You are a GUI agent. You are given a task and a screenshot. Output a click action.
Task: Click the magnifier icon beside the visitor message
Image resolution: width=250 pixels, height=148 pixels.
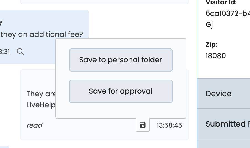[x=20, y=51]
